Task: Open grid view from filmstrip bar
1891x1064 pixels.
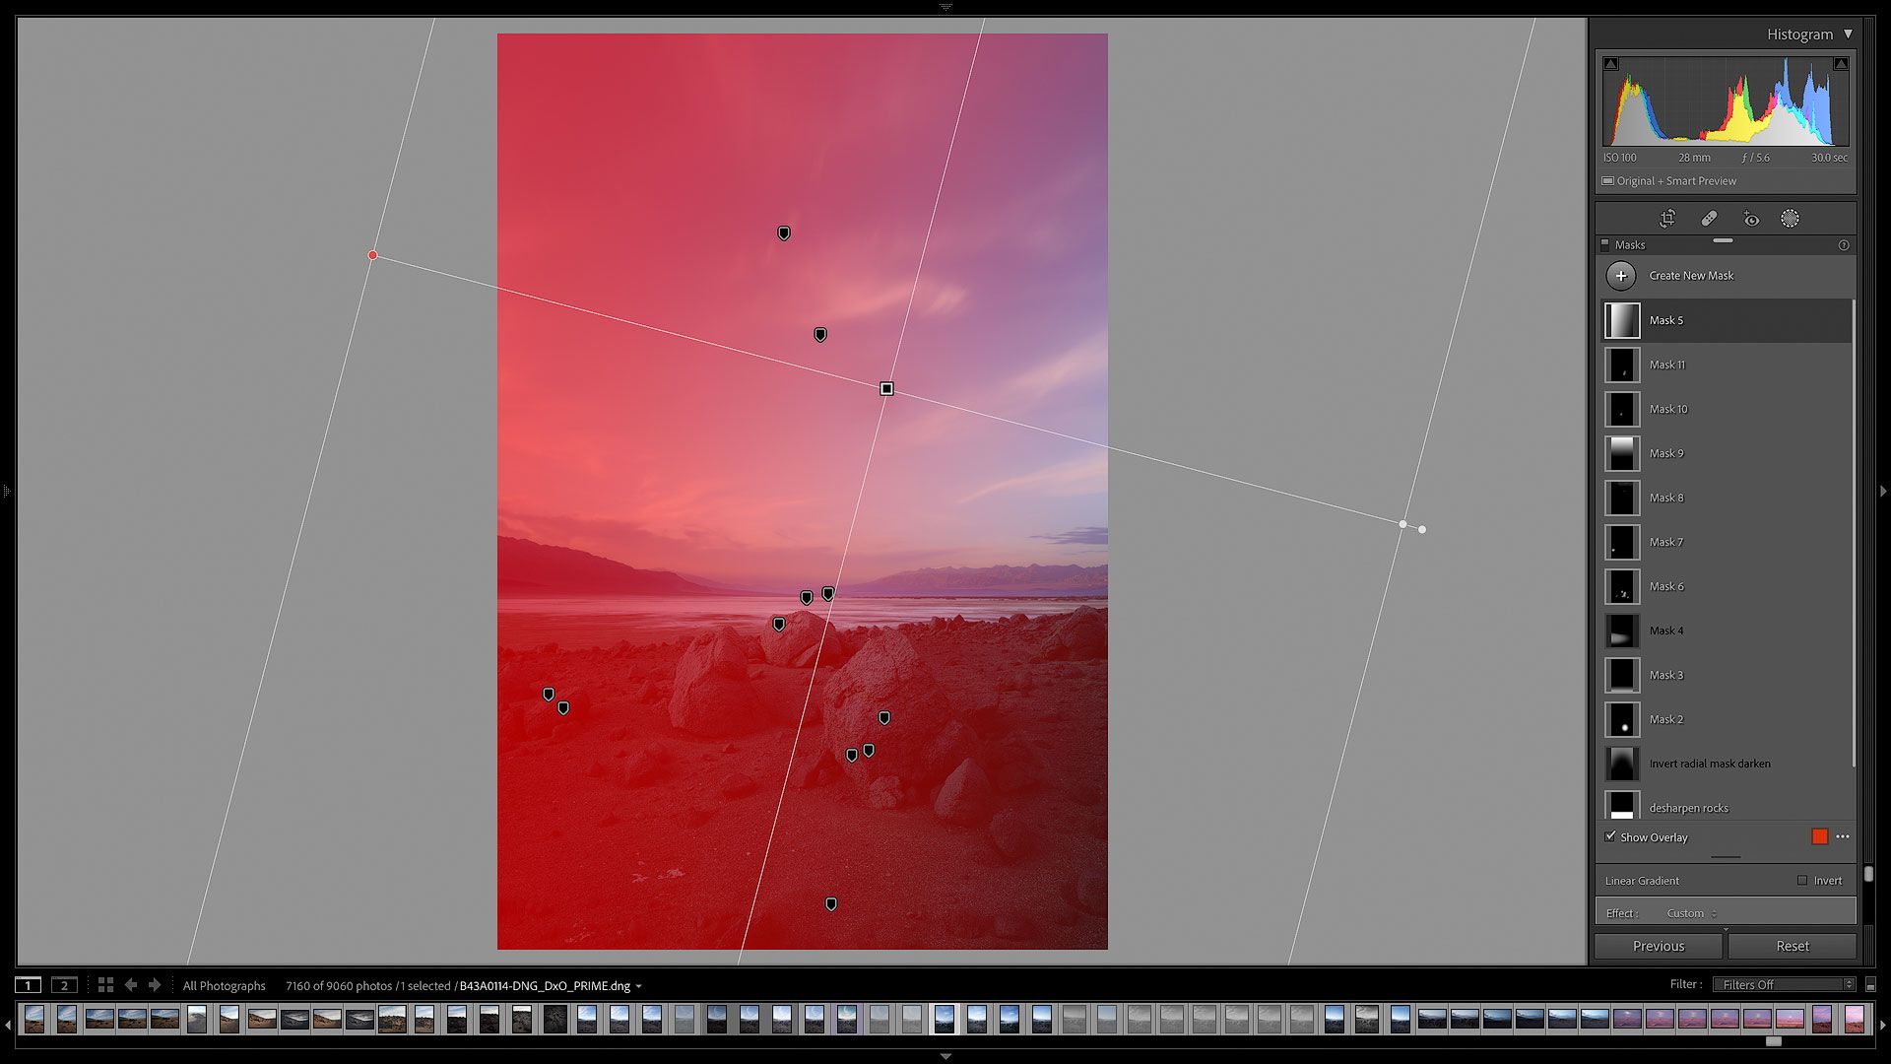Action: (x=105, y=985)
